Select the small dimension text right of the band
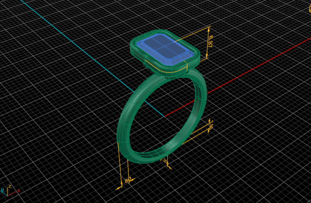The width and height of the screenshot is (311, 203). point(211,126)
